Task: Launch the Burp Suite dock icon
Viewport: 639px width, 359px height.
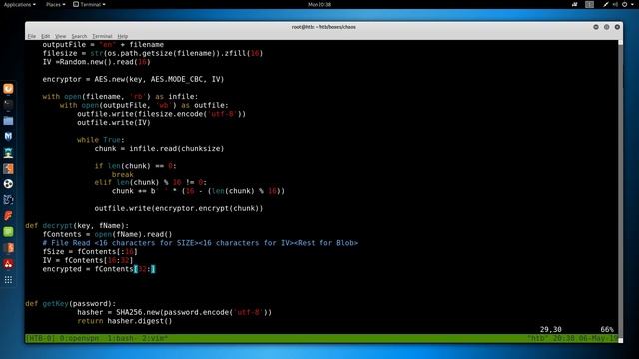Action: click(x=8, y=169)
